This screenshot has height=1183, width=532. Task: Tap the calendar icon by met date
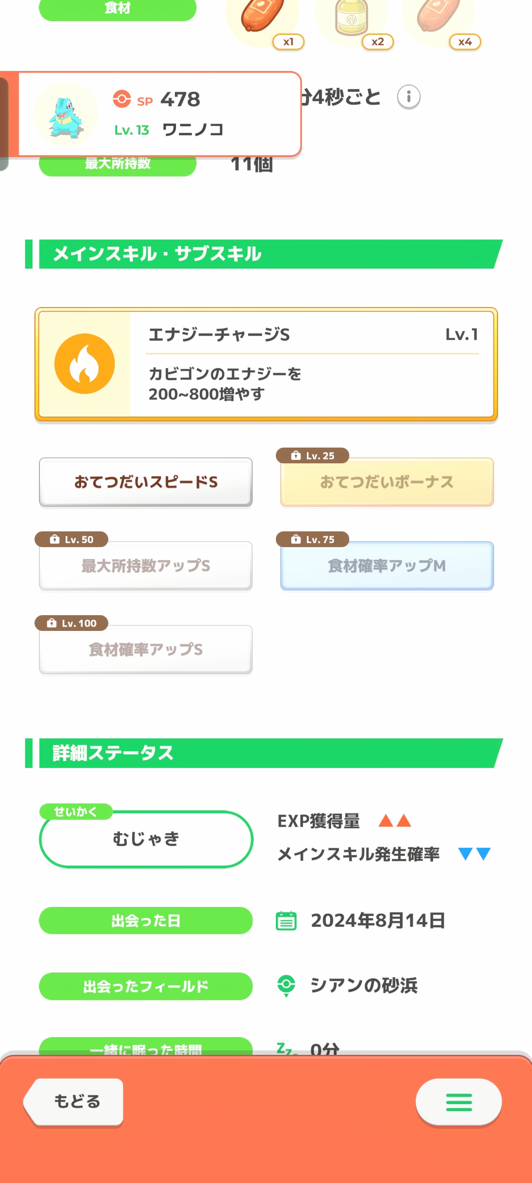click(x=286, y=921)
